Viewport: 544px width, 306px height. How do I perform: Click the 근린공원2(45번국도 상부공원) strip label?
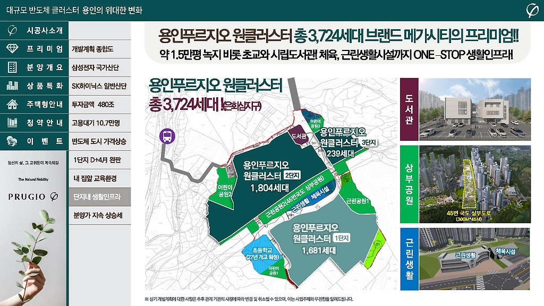pyautogui.click(x=294, y=198)
